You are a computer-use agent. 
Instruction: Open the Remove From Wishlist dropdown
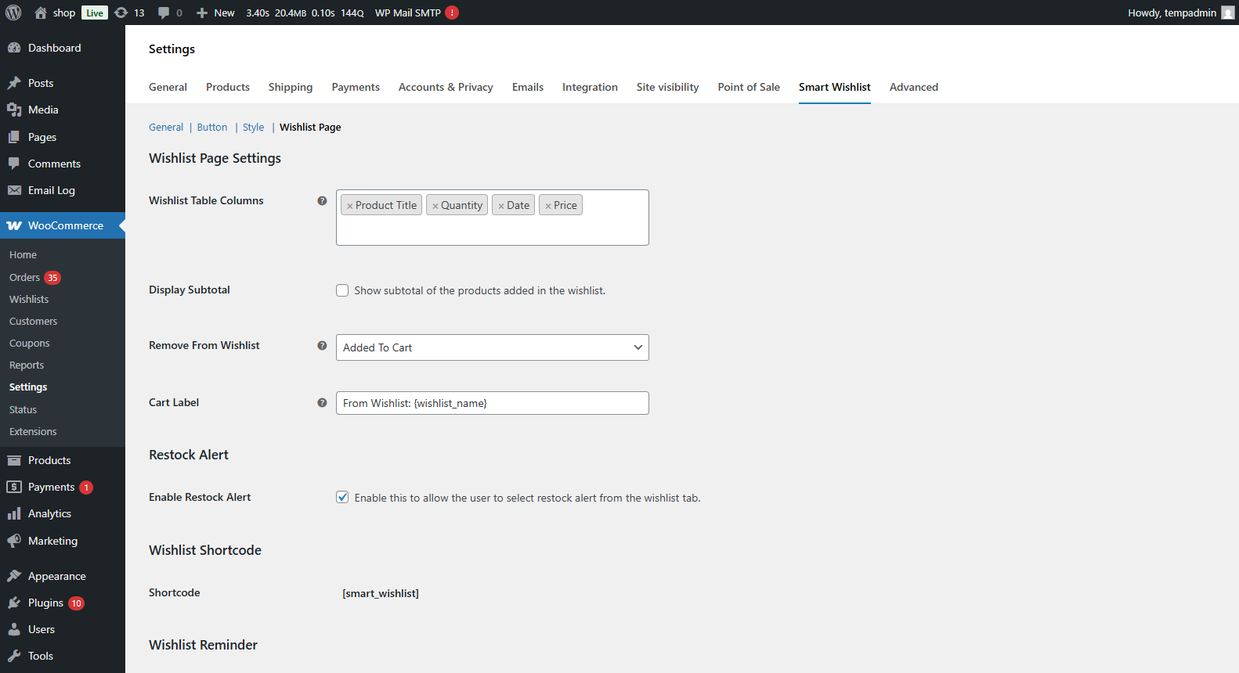click(492, 347)
